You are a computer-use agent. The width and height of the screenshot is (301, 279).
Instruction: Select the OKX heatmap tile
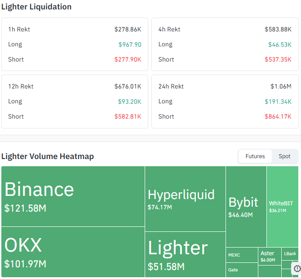(x=73, y=252)
